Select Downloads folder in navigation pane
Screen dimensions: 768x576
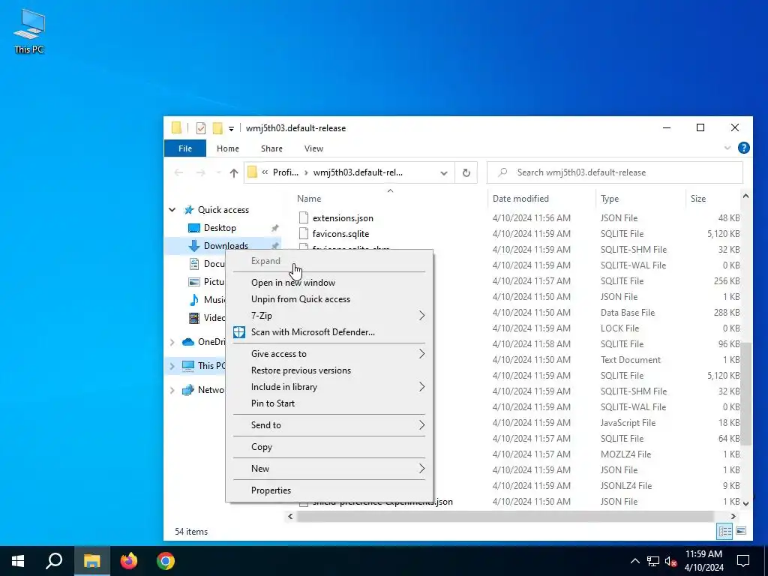226,245
